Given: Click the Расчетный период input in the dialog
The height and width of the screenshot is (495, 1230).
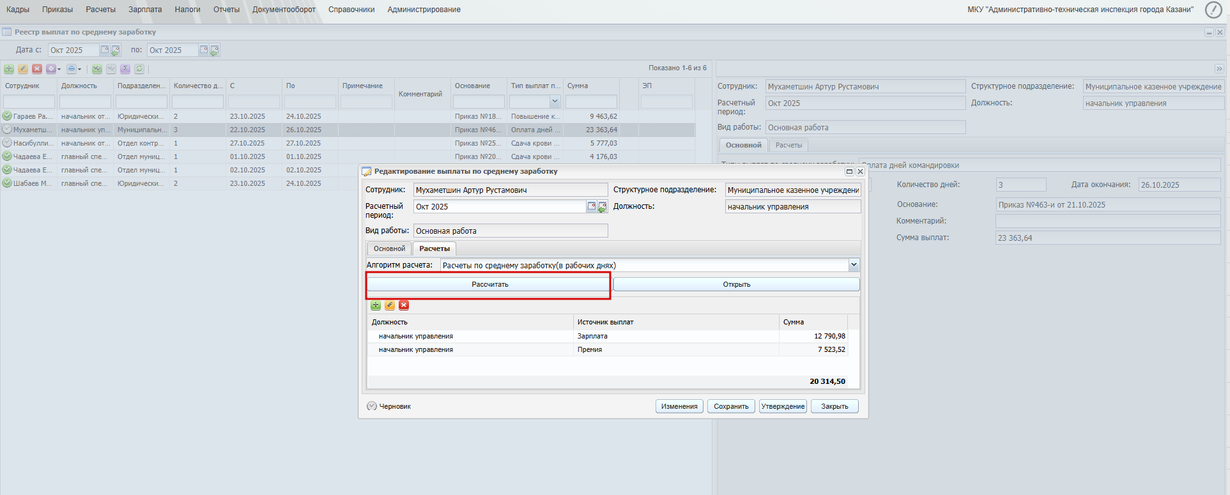Looking at the screenshot, I should pyautogui.click(x=500, y=206).
